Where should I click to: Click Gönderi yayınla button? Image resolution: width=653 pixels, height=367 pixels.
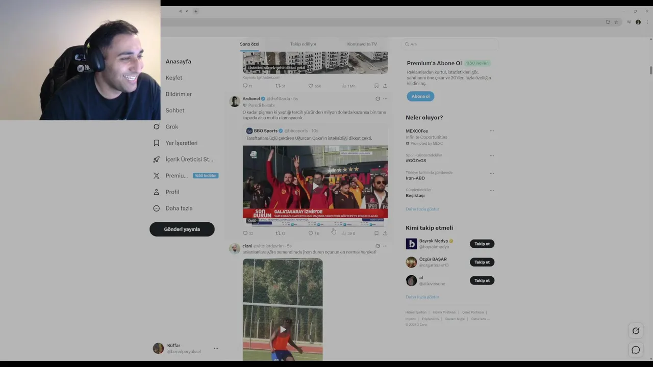pos(182,229)
